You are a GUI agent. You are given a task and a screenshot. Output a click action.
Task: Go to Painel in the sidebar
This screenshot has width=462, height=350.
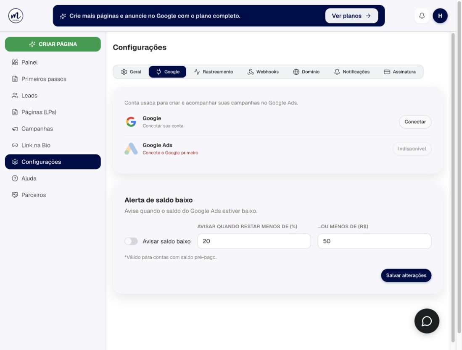[x=53, y=63]
